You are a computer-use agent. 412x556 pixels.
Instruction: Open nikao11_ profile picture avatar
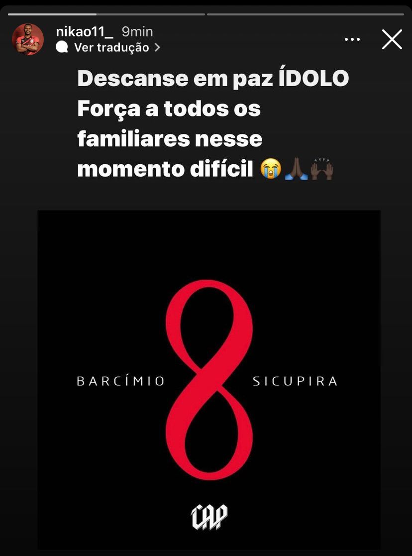pyautogui.click(x=28, y=39)
